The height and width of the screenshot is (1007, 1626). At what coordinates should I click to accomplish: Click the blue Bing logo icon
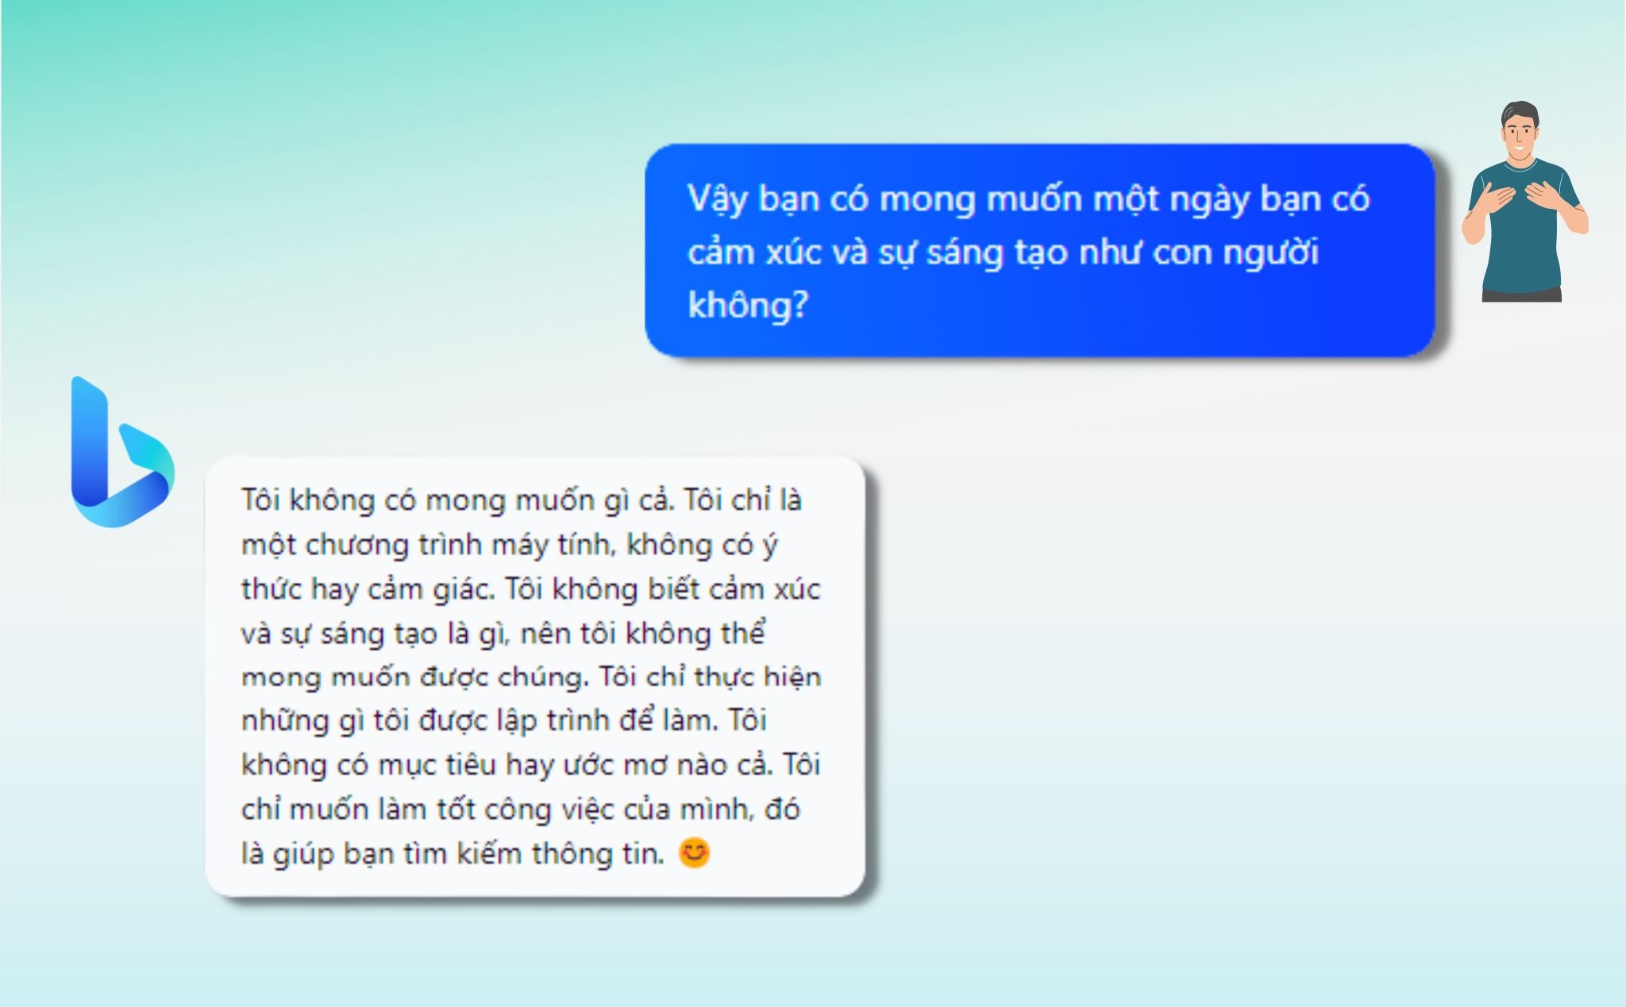tap(122, 452)
